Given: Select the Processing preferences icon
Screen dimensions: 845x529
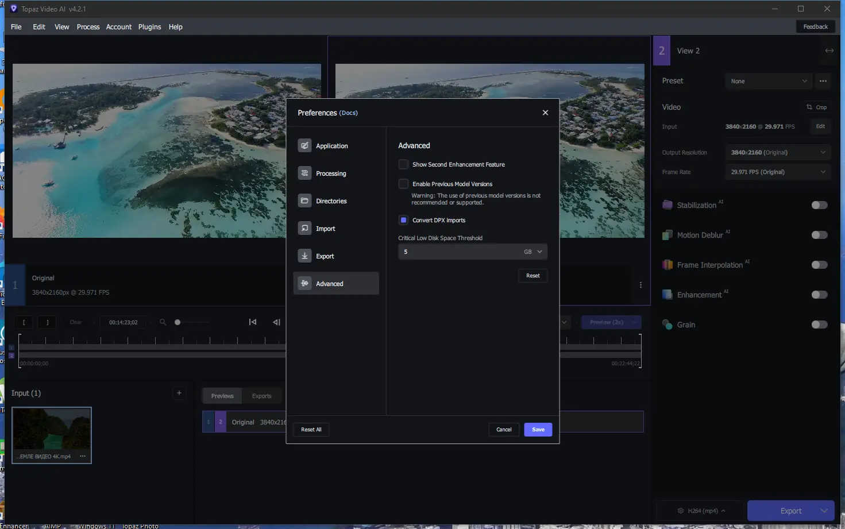Looking at the screenshot, I should tap(304, 173).
